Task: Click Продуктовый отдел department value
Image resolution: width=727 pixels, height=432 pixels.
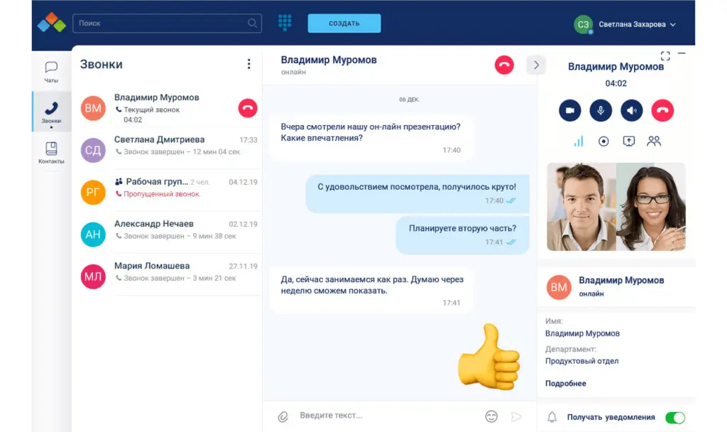Action: point(582,361)
